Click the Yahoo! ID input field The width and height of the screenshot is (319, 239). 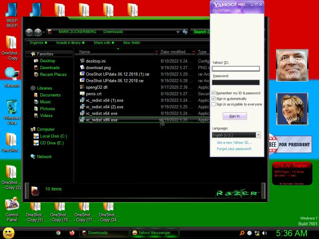coord(236,69)
